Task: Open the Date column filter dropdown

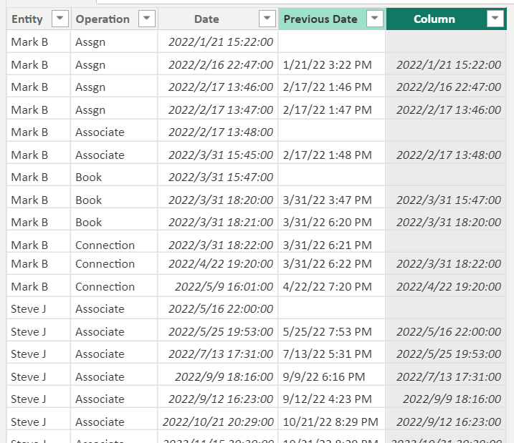Action: [267, 19]
